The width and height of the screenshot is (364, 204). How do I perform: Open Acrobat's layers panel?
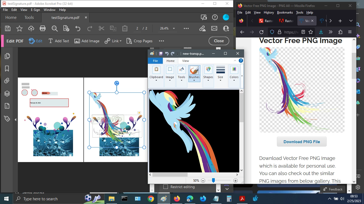pyautogui.click(x=7, y=93)
